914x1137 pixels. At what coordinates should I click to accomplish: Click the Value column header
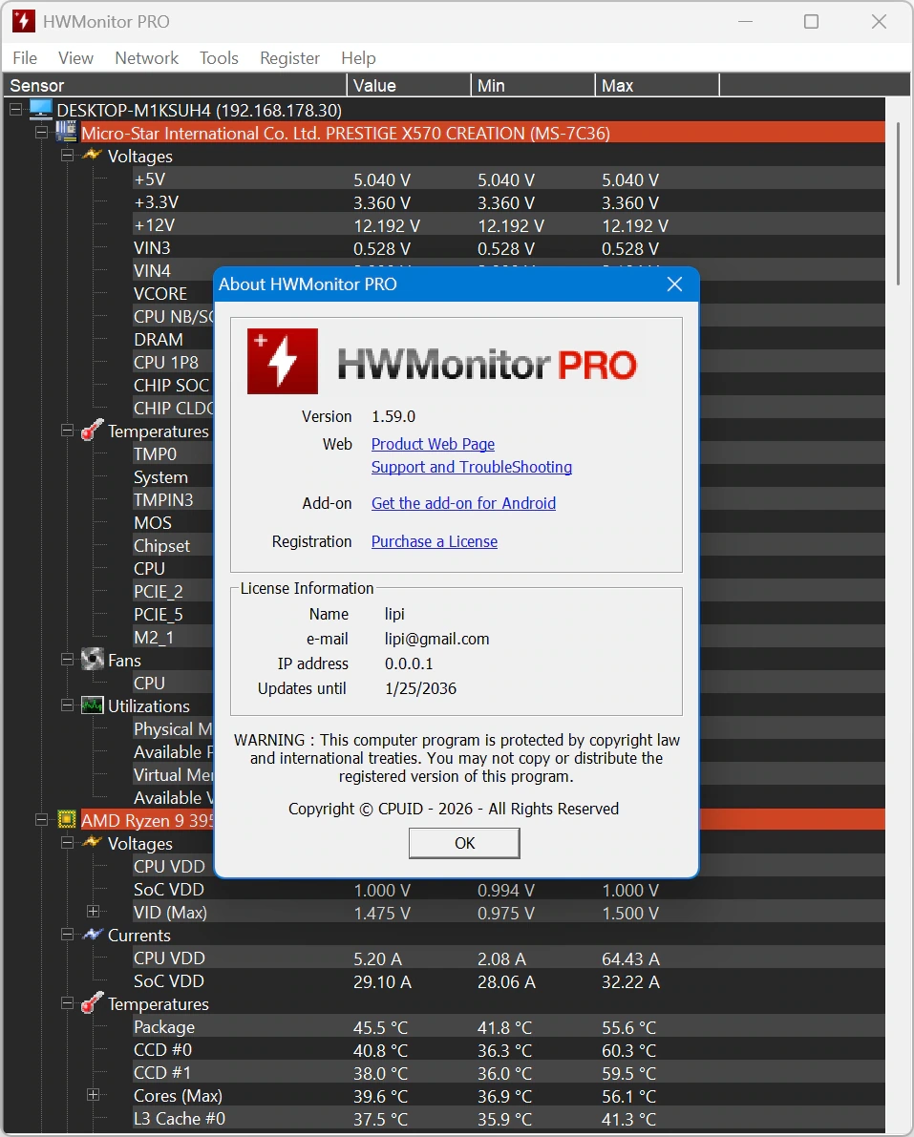pos(409,86)
